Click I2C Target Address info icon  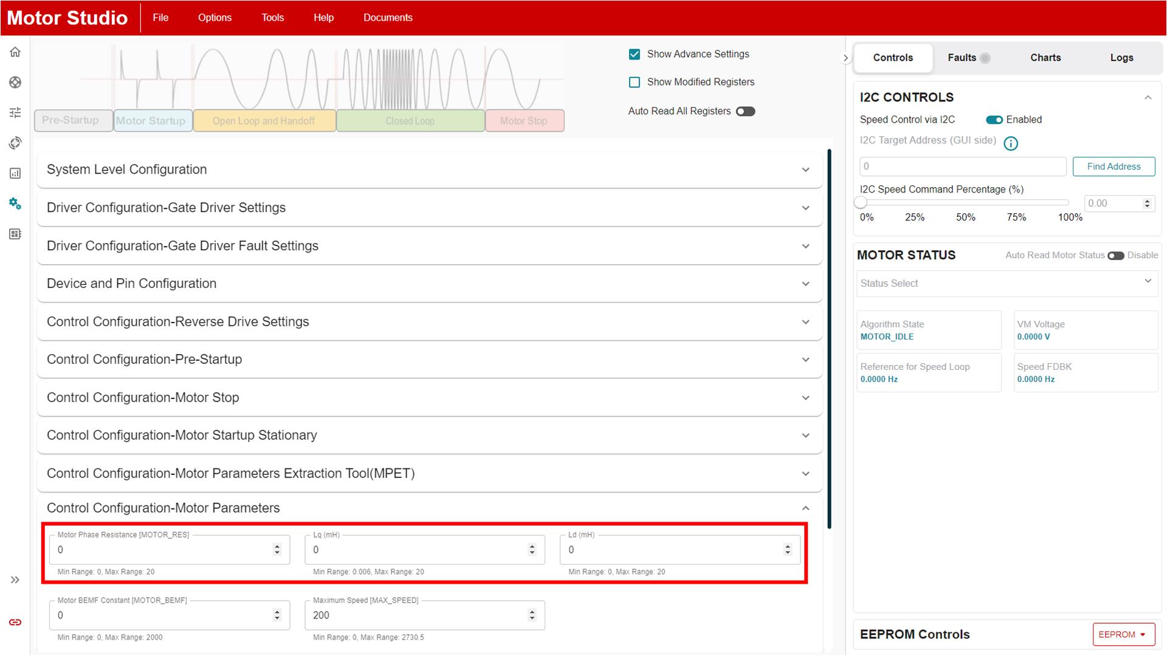click(1010, 143)
